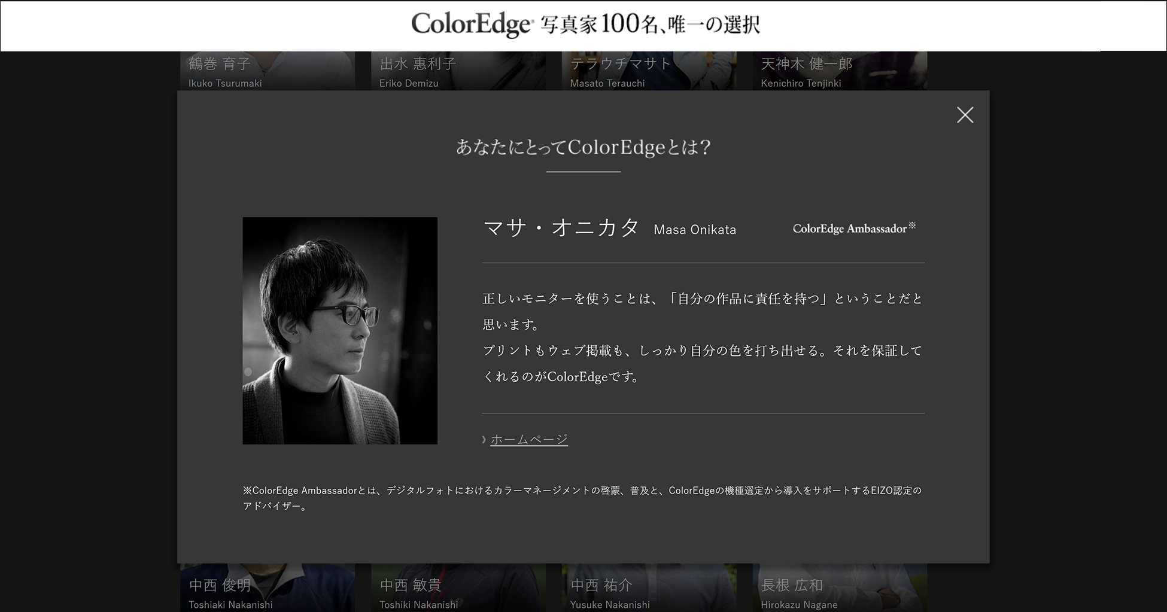Open Toshiaki Nakanishi photographer card
The image size is (1167, 612).
pos(268,587)
